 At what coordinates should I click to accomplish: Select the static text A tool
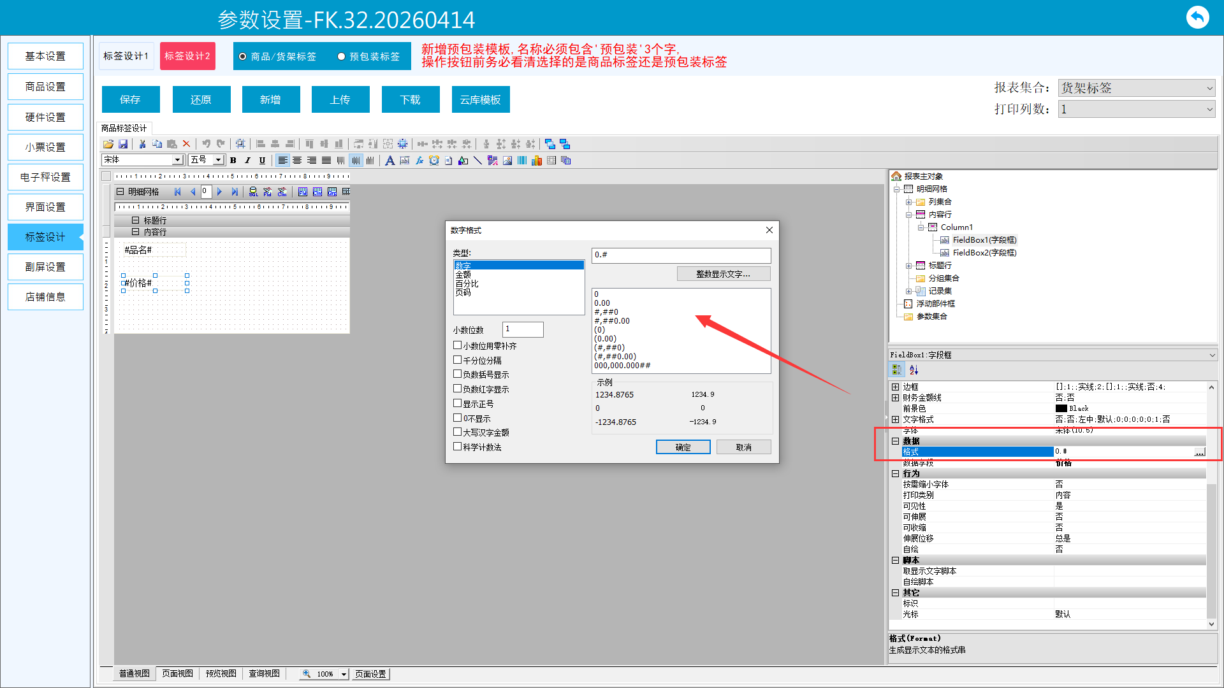point(390,161)
